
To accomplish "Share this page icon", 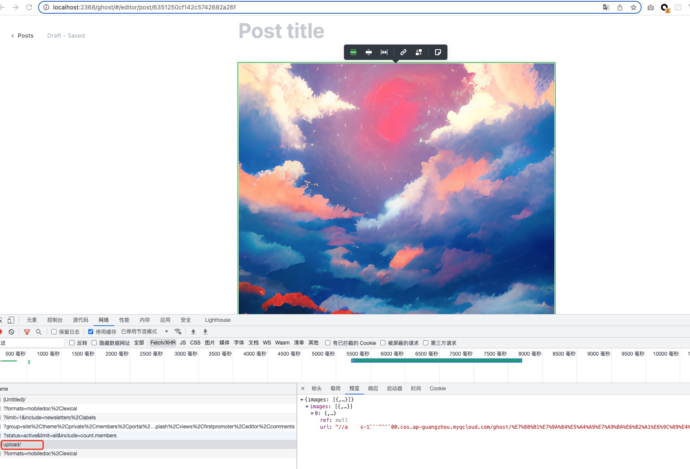I will click(620, 7).
